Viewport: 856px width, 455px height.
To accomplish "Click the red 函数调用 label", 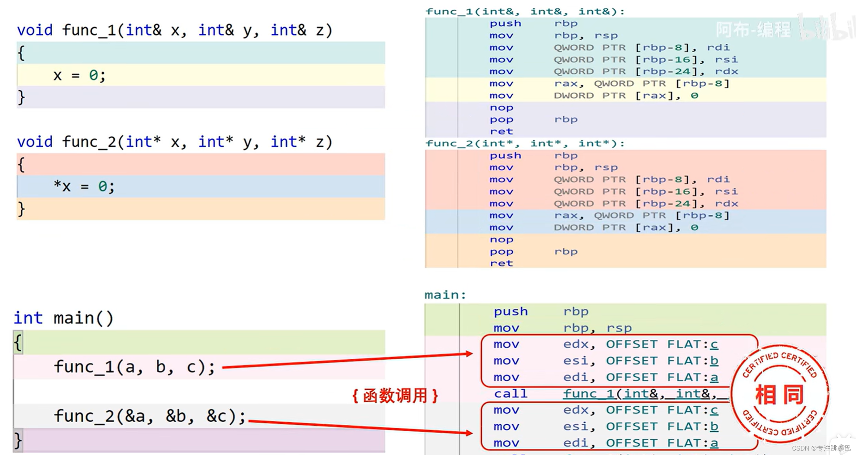I will click(395, 395).
